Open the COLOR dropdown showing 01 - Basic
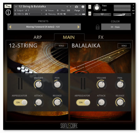The image size is (139, 133). tap(116, 27)
